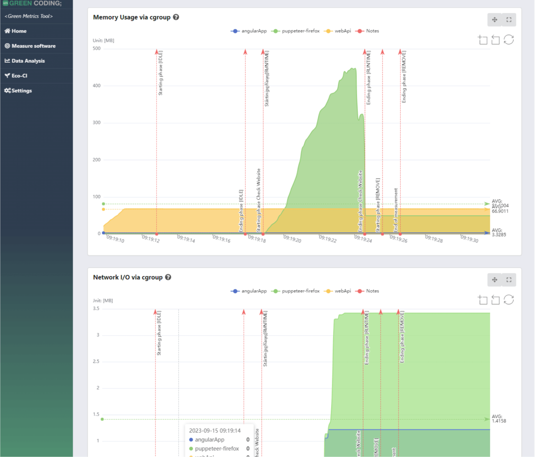
Task: Click the 3.5 y-axis value on Network chart
Action: click(96, 308)
